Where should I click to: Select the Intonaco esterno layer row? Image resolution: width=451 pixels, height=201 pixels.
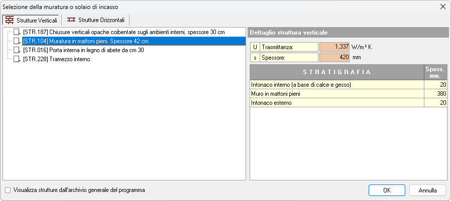336,103
